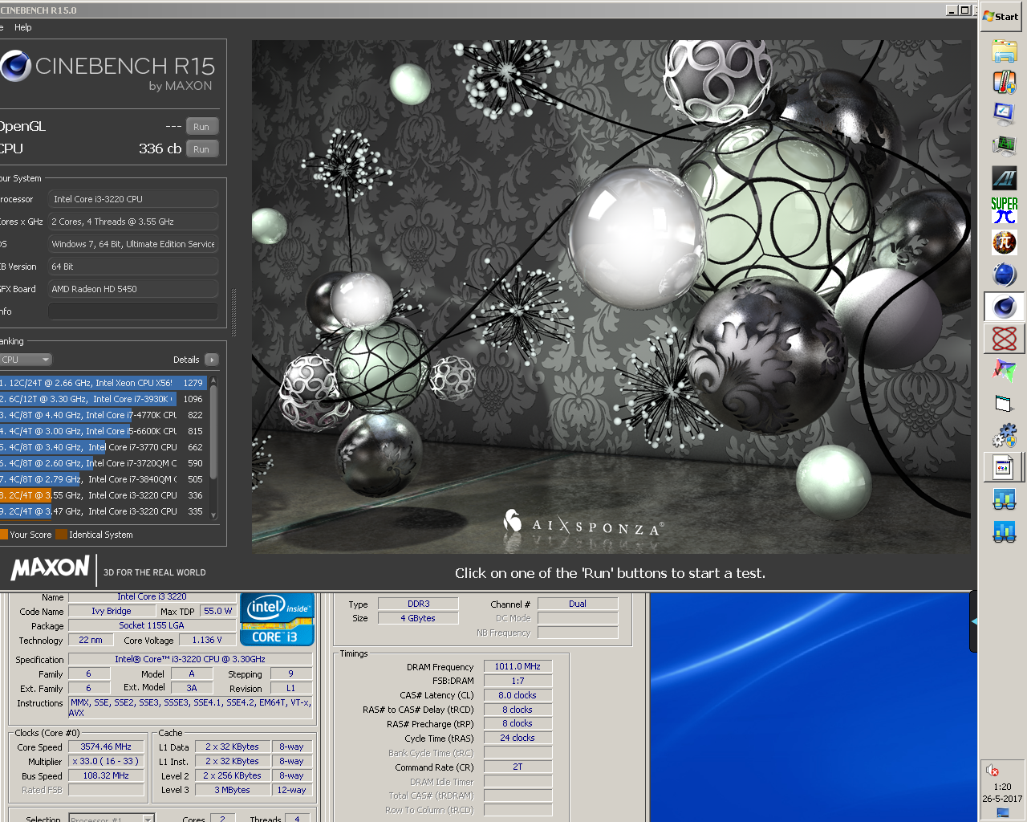The width and height of the screenshot is (1027, 822).
Task: Click the CPU-Z Core Speed value 3574.46 MHz
Action: click(106, 747)
